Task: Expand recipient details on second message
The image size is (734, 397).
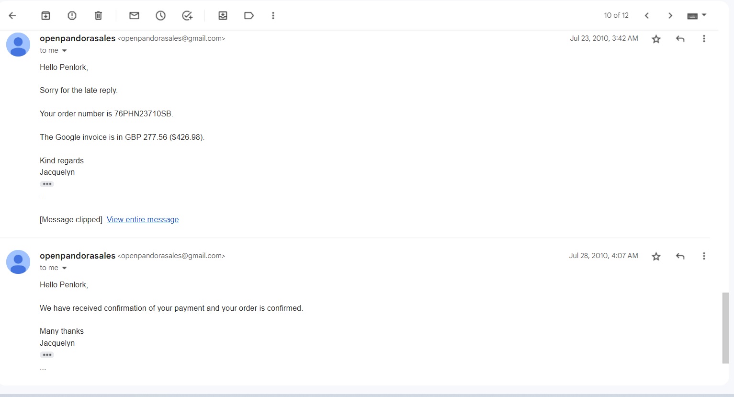Action: [x=64, y=268]
